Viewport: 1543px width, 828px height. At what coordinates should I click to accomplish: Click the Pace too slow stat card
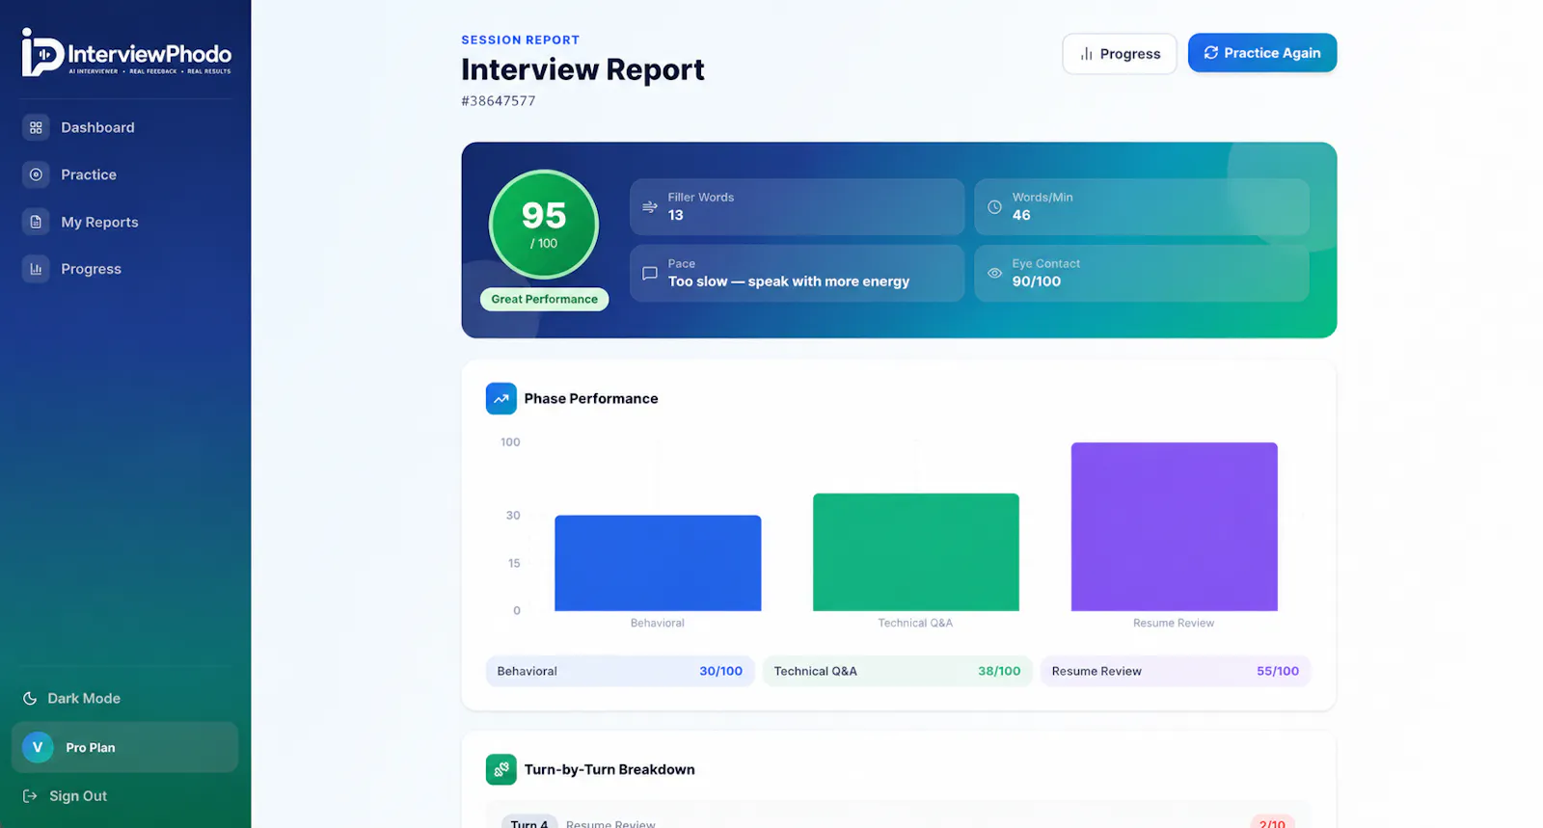click(798, 273)
